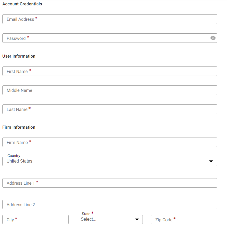Click the Address Line 2 field
Screen dimensions: 227x232
coord(110,204)
